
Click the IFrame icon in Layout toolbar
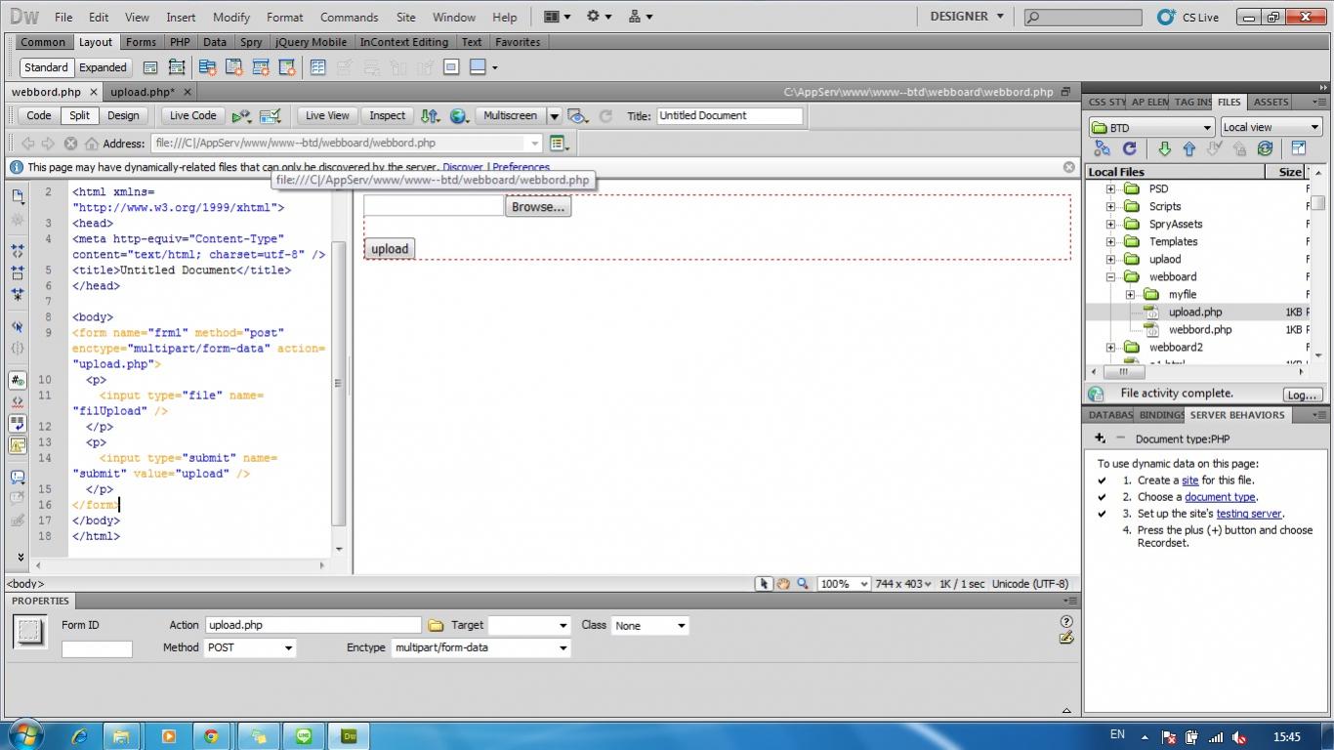click(x=451, y=67)
